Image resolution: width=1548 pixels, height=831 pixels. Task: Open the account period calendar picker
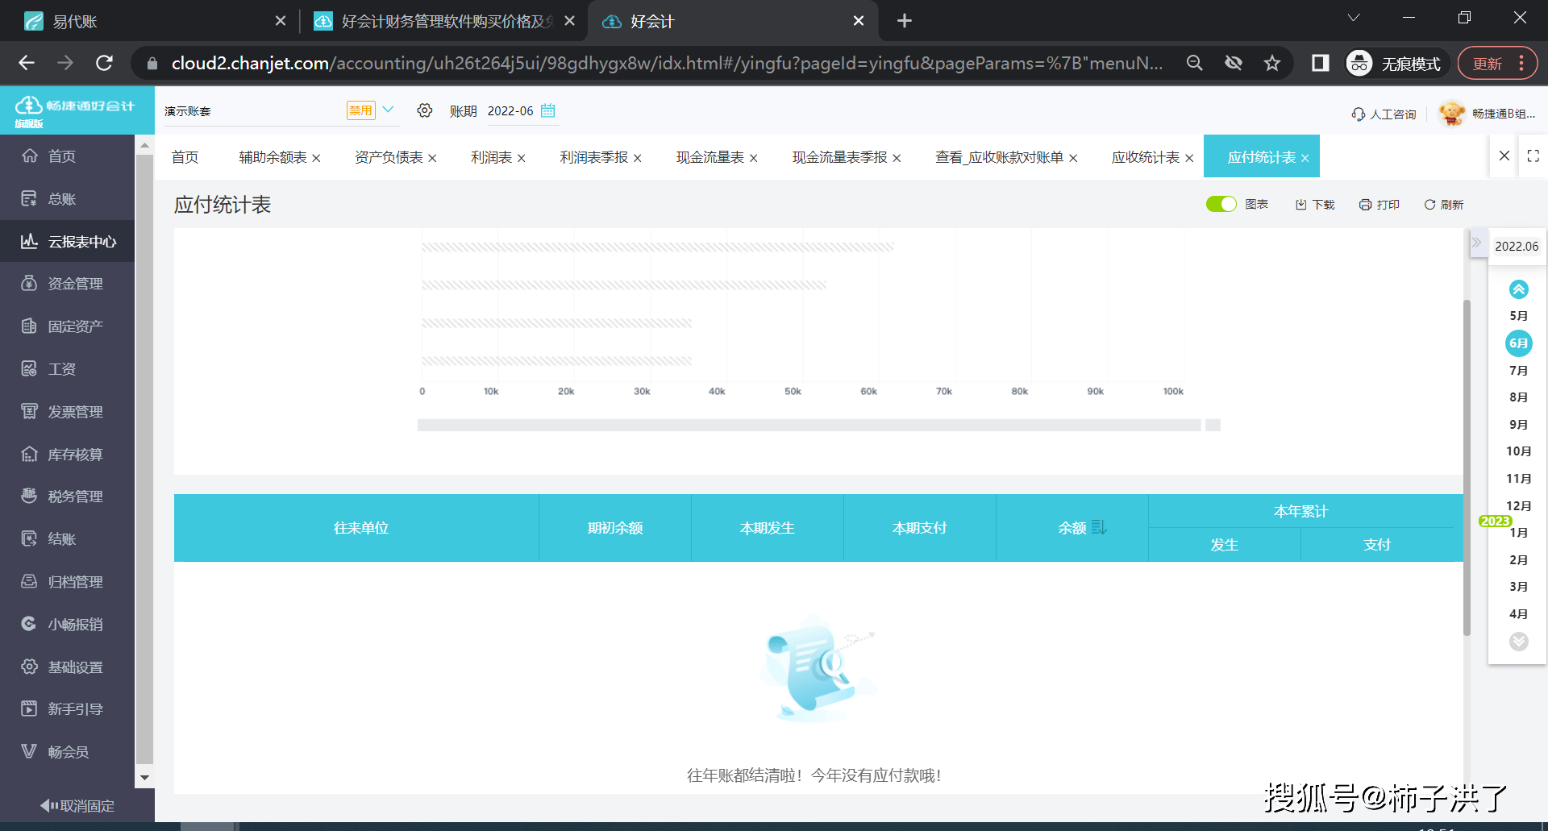(x=548, y=111)
